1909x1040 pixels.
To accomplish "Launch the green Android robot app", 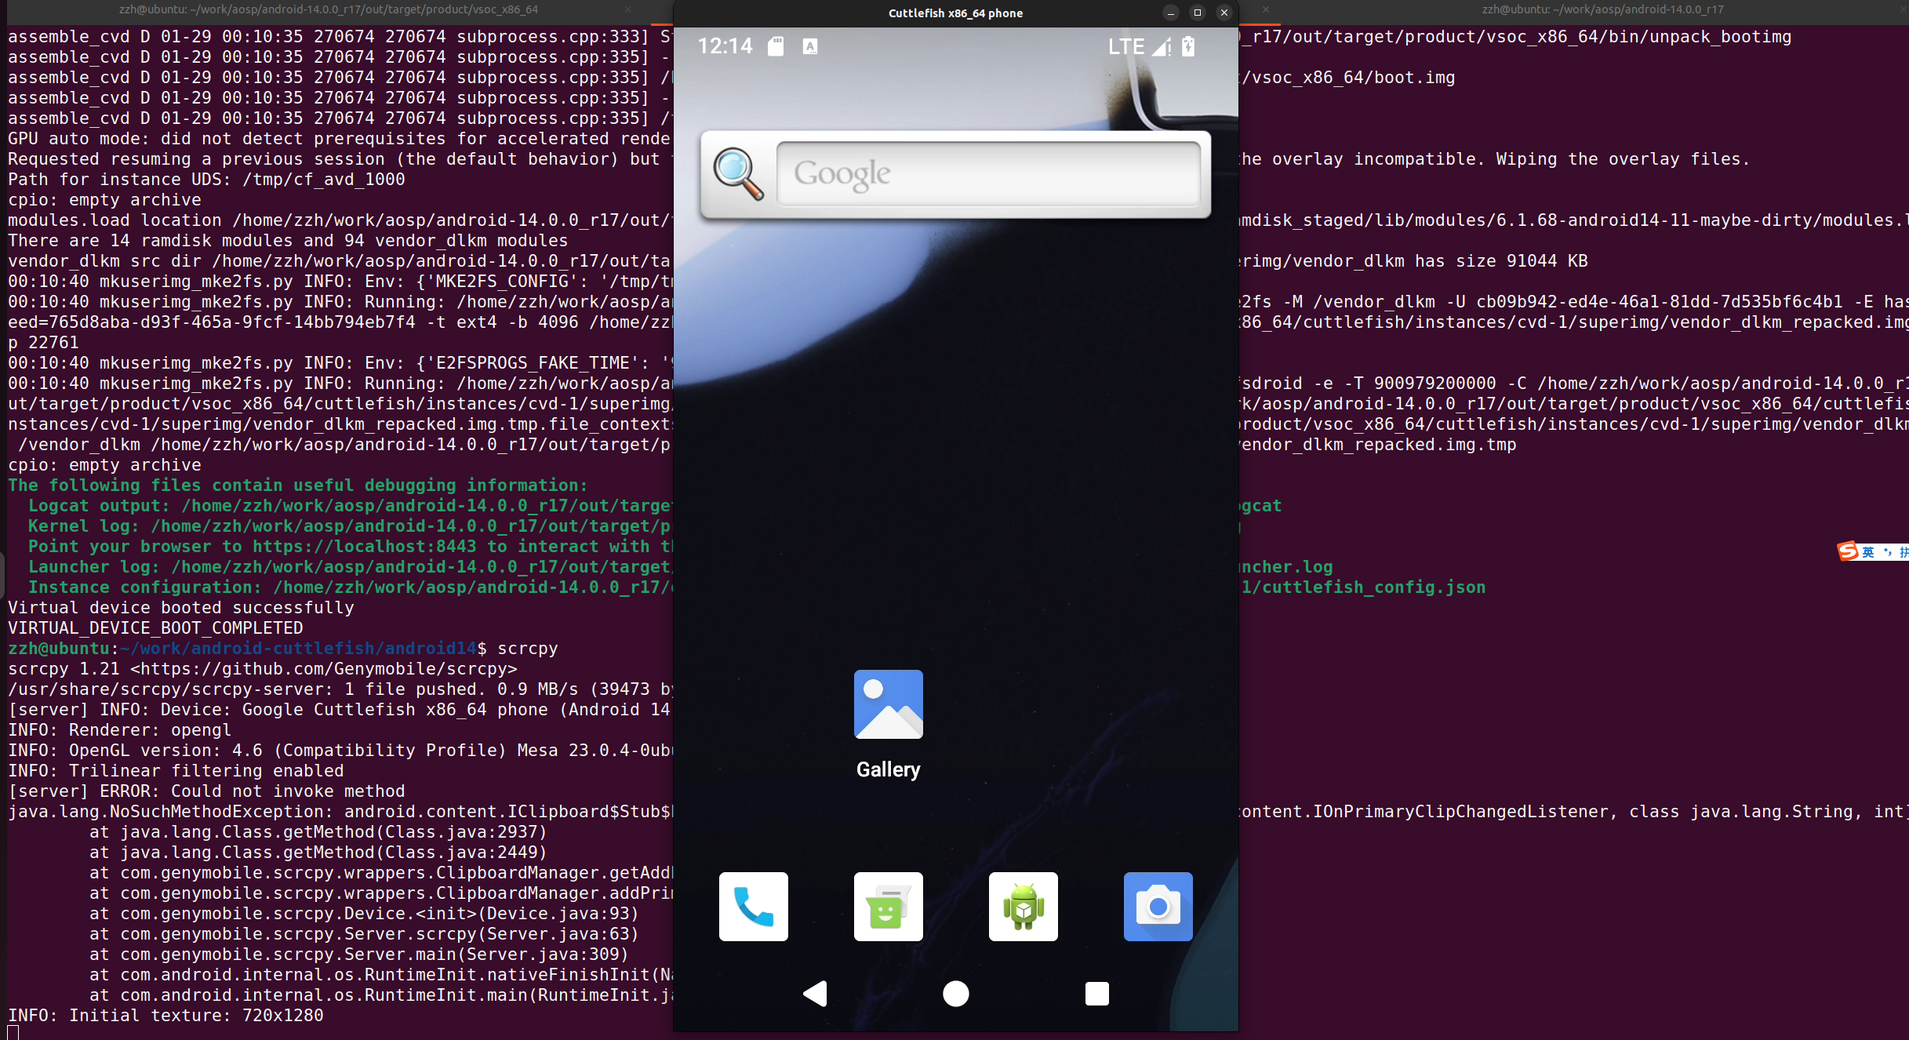I will point(1023,907).
